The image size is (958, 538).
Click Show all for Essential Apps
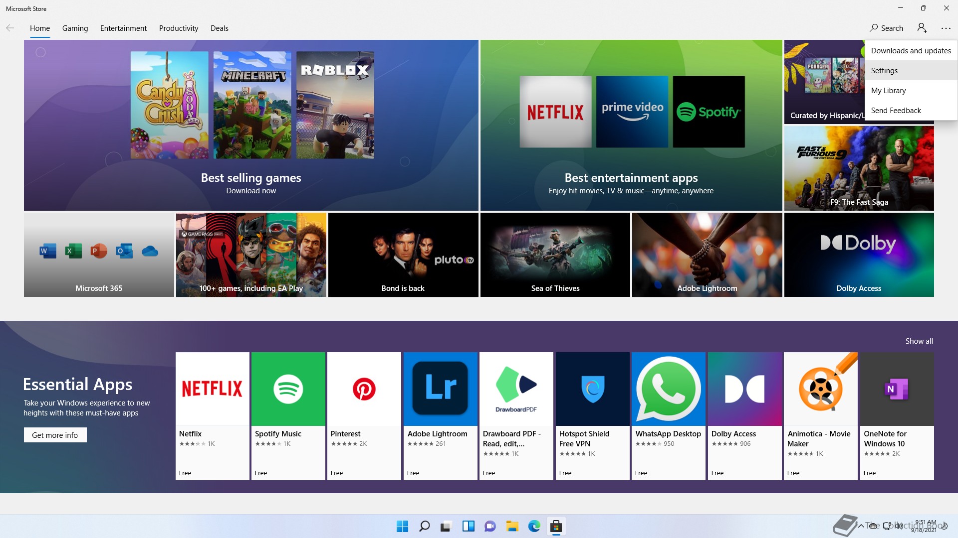(919, 341)
